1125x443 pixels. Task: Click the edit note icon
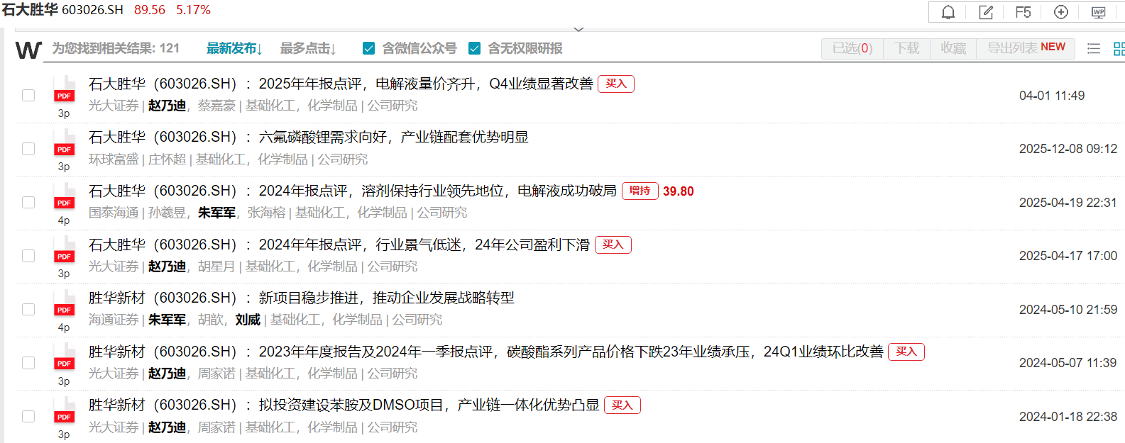tap(986, 12)
